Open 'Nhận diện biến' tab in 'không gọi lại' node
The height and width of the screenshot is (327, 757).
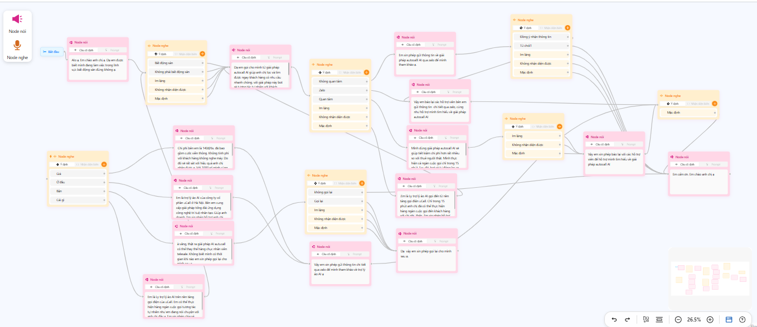click(345, 183)
